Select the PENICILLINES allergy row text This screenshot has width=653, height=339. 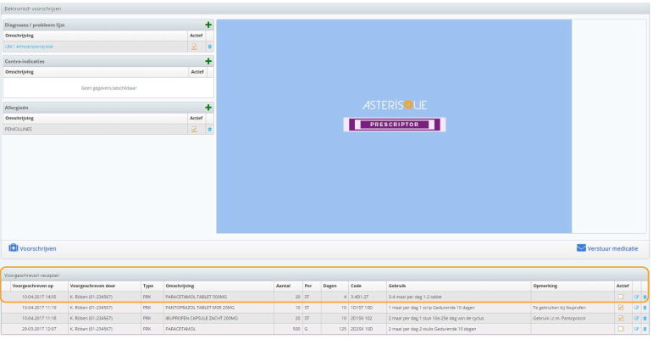pos(19,130)
